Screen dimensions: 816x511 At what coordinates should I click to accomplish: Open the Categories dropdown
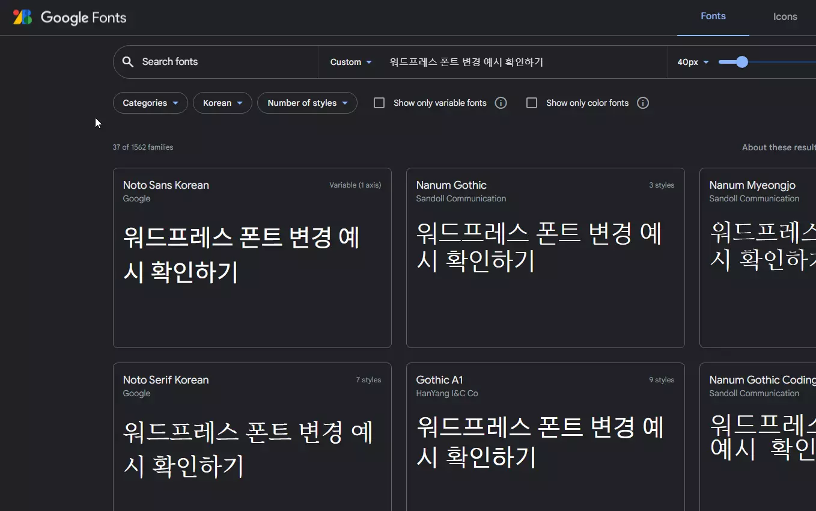point(150,103)
